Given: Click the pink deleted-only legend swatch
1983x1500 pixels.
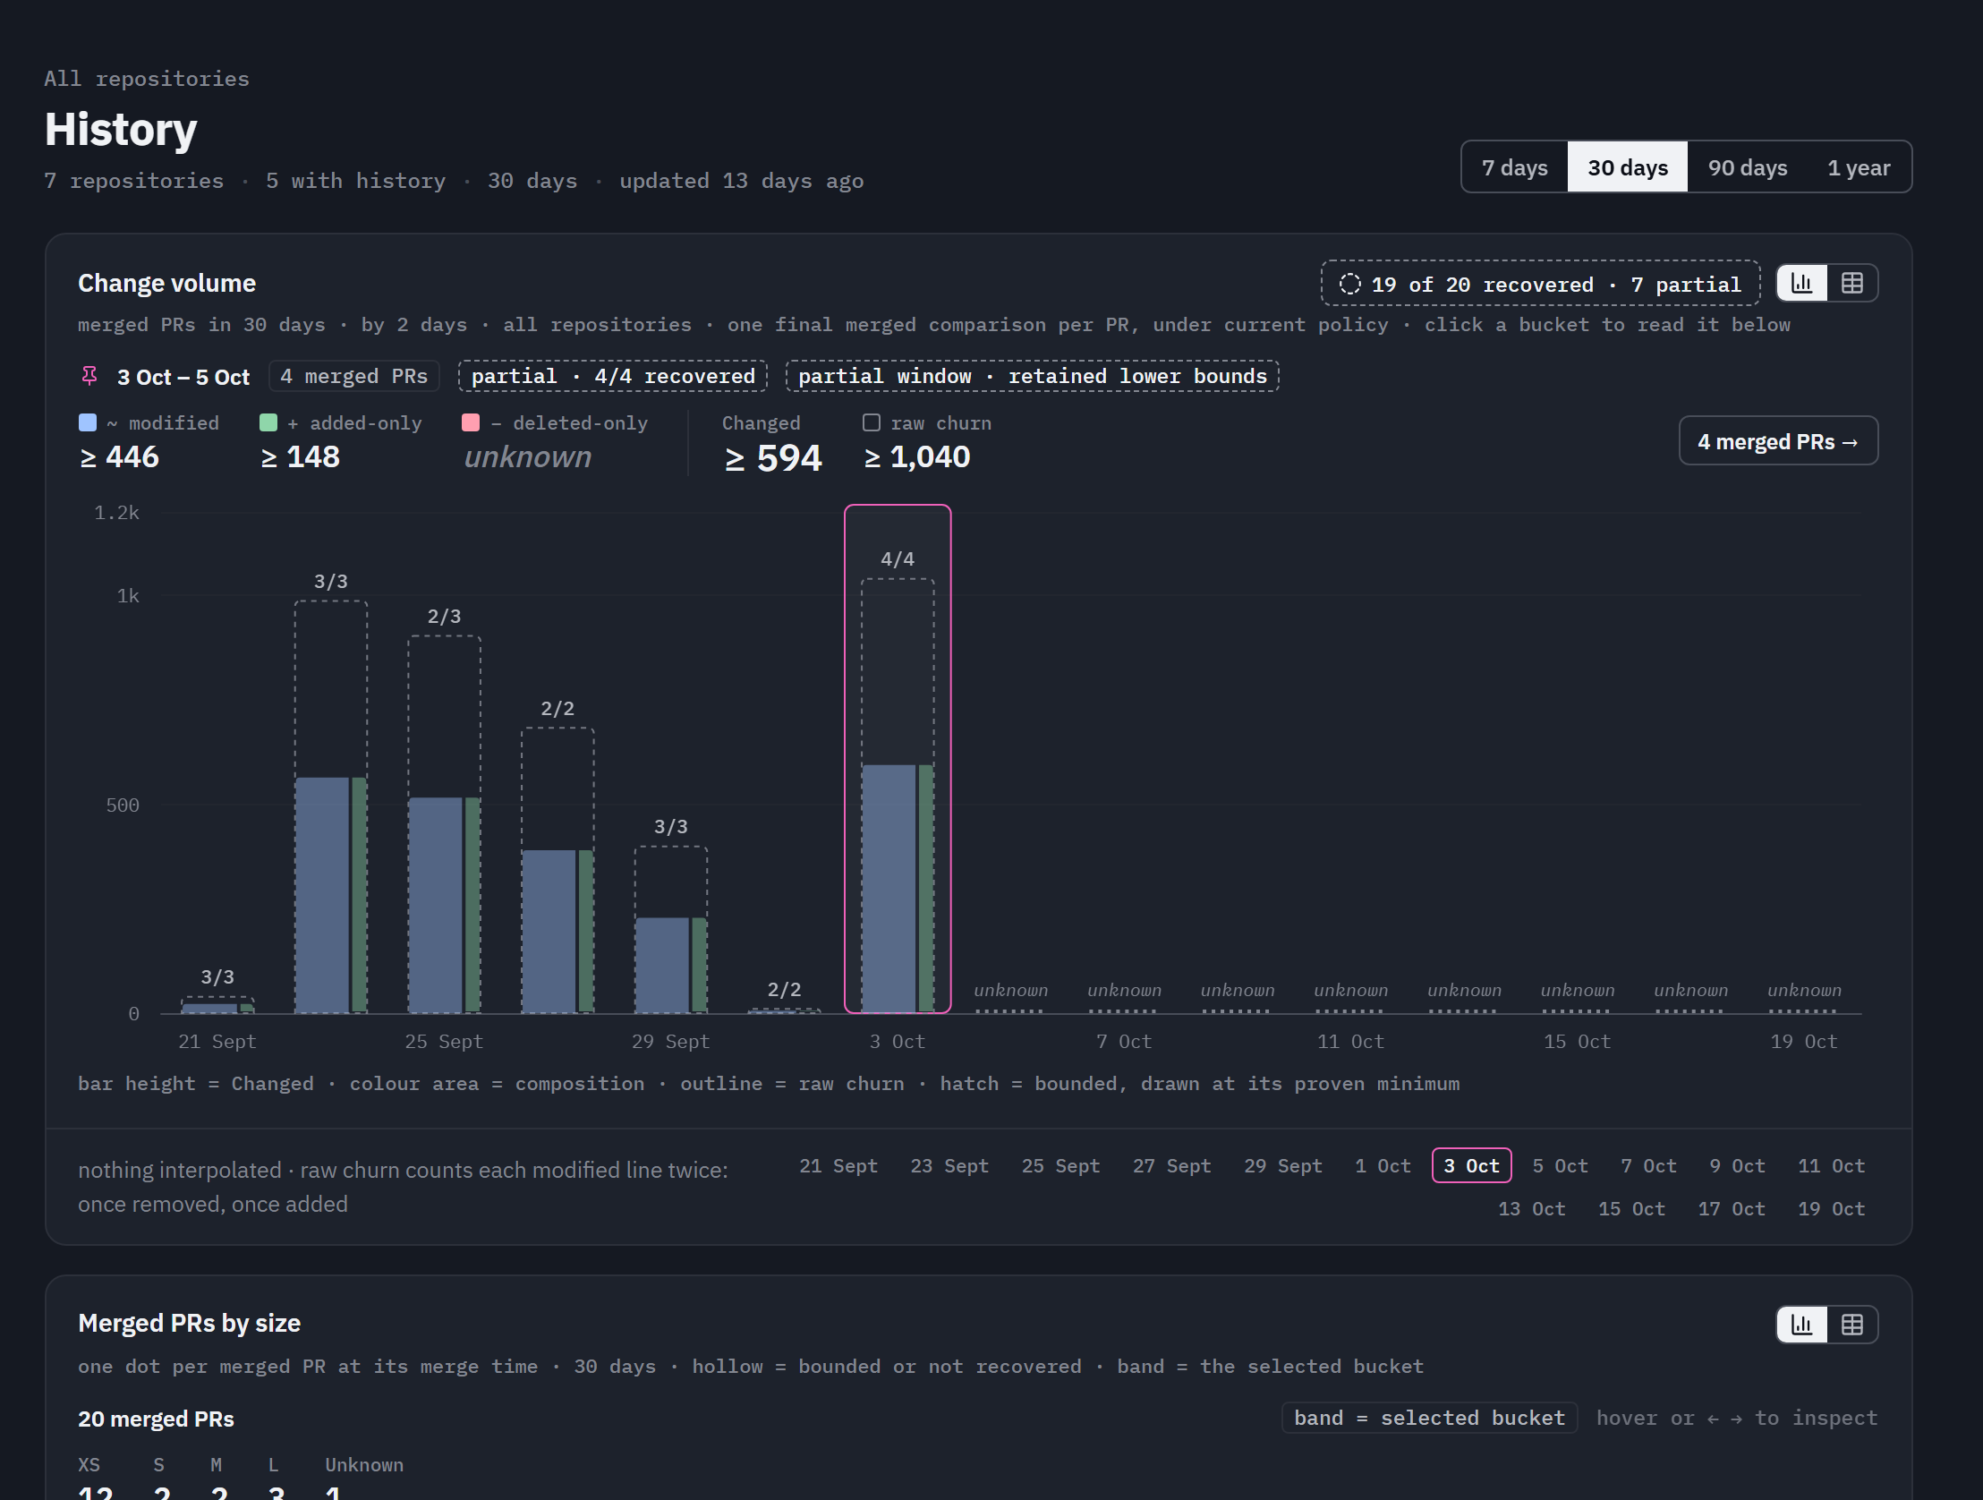Looking at the screenshot, I should click(471, 422).
